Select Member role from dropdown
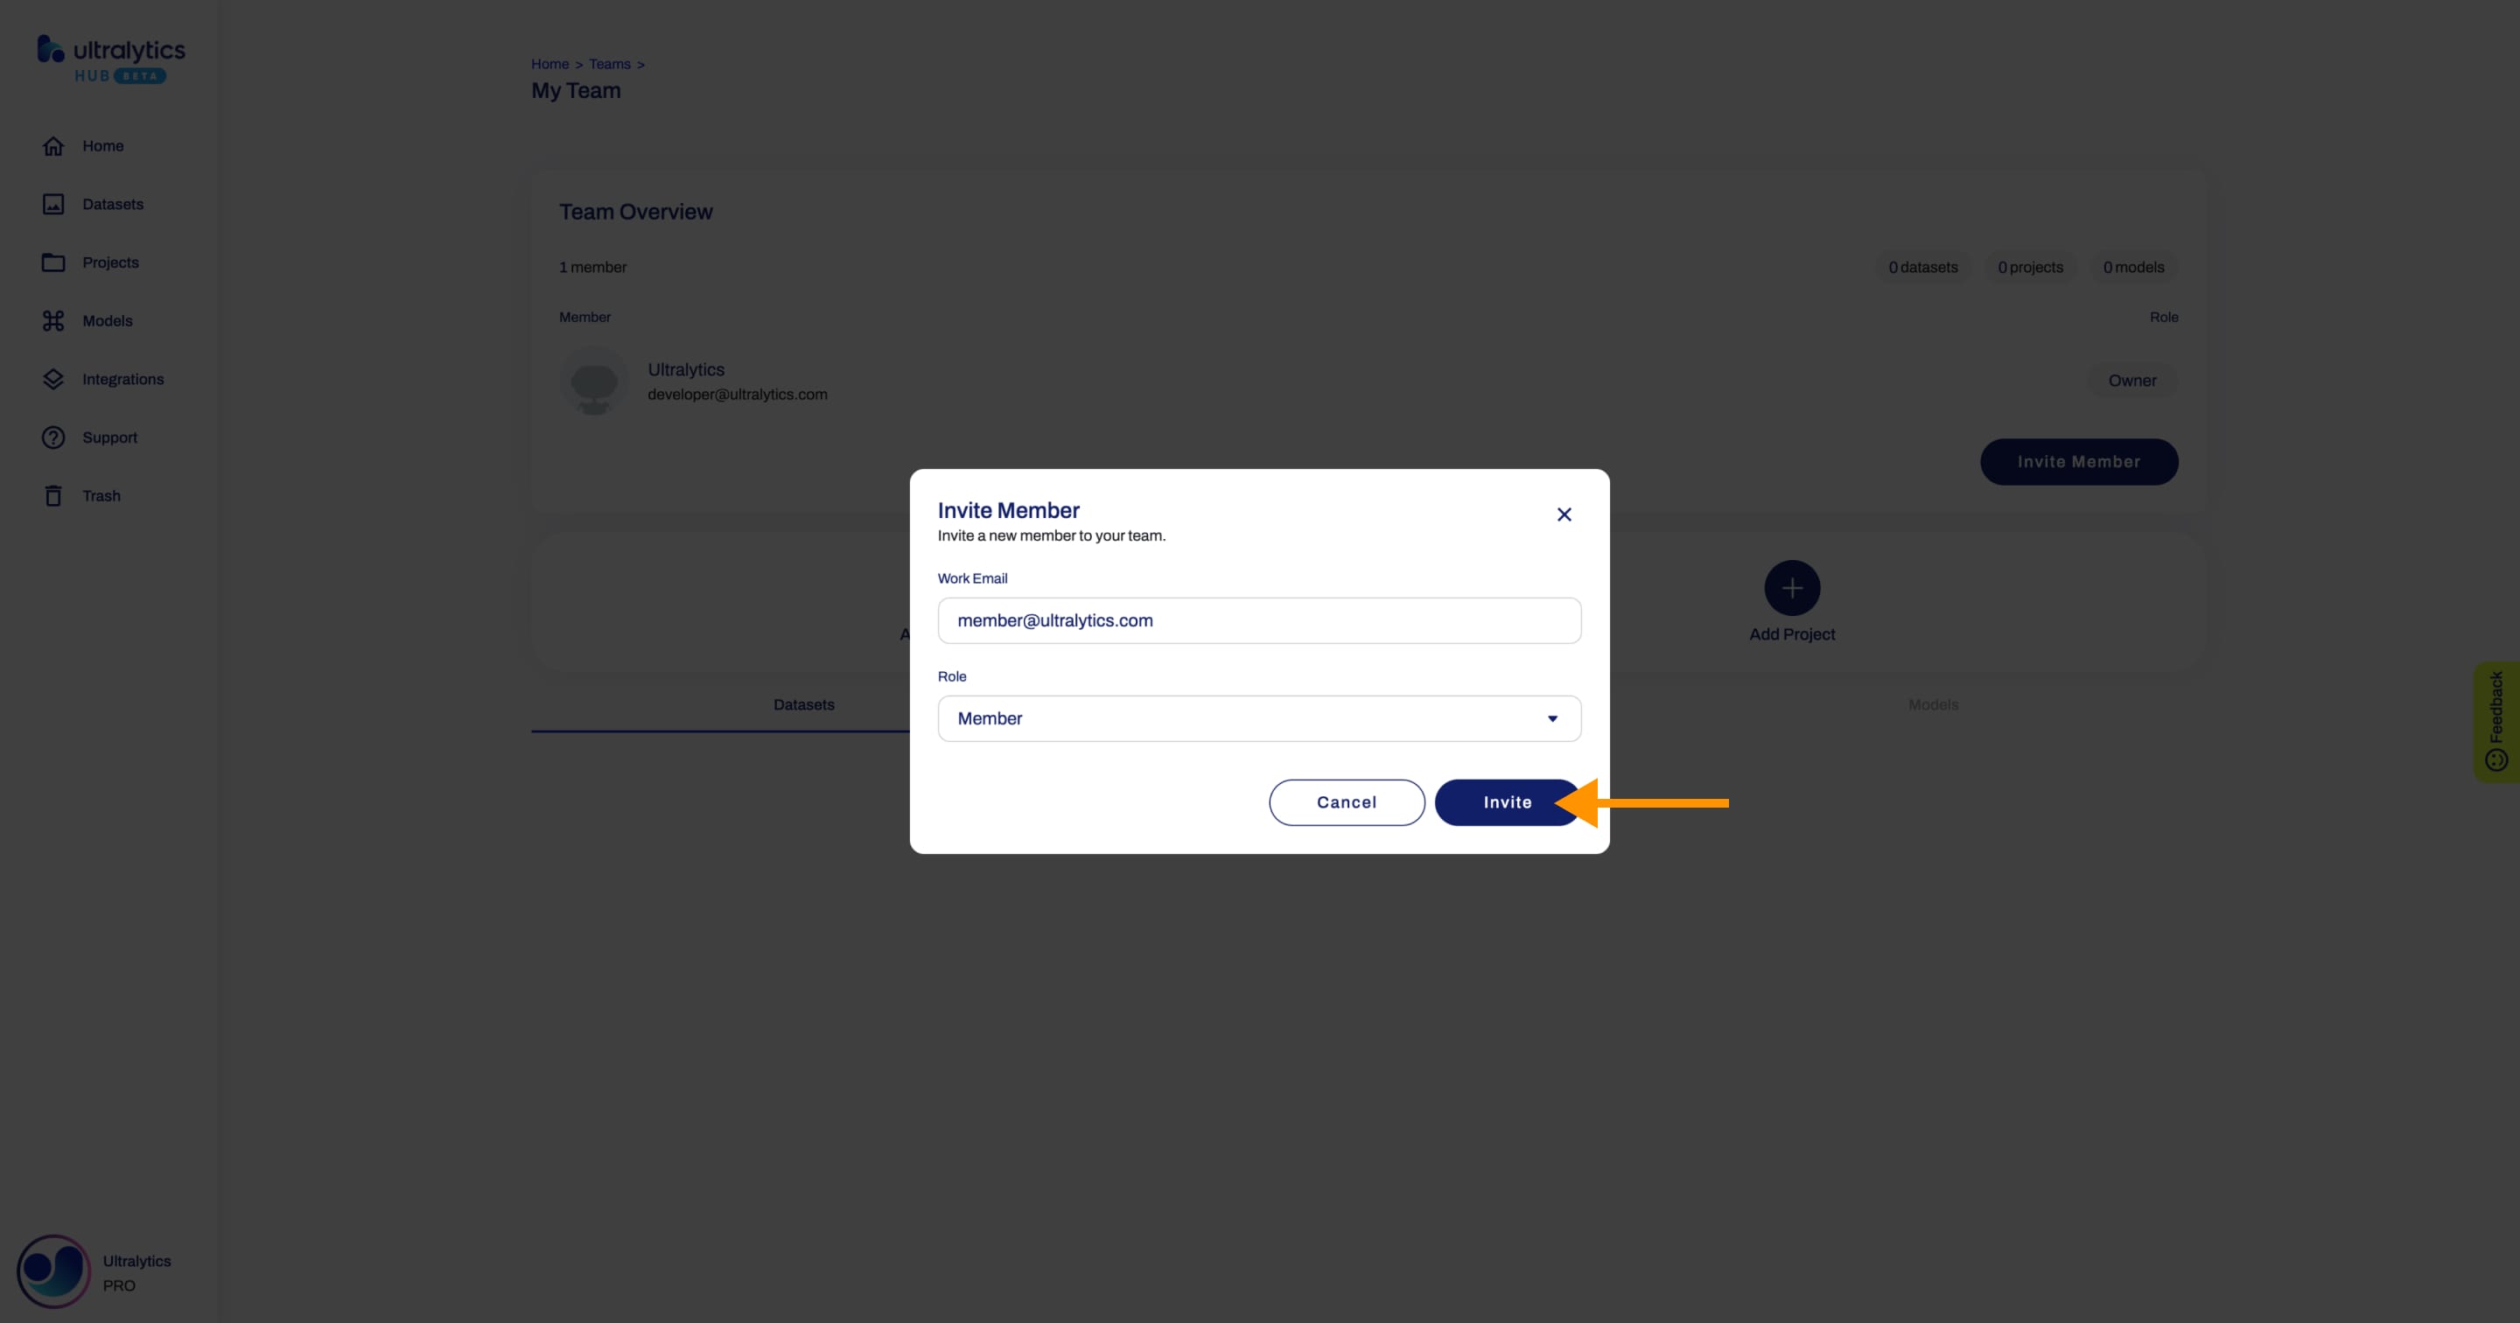This screenshot has width=2520, height=1323. coord(1258,718)
